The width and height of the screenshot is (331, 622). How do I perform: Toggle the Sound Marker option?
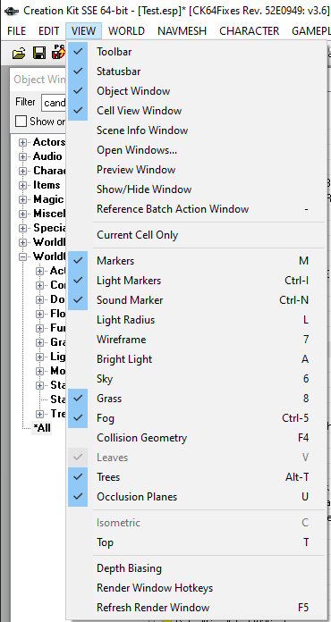pos(197,300)
